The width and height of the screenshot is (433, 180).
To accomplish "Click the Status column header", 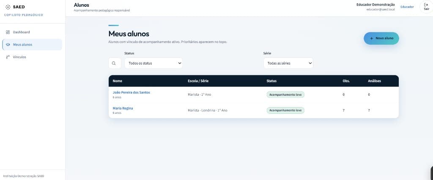I will (x=271, y=81).
